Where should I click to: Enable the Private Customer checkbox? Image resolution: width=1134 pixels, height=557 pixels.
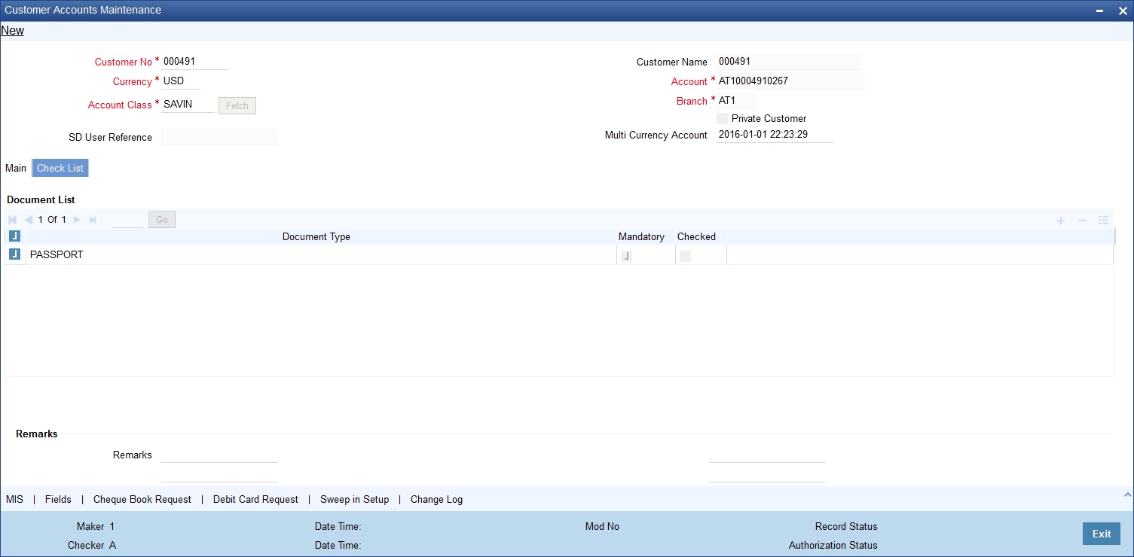click(722, 118)
